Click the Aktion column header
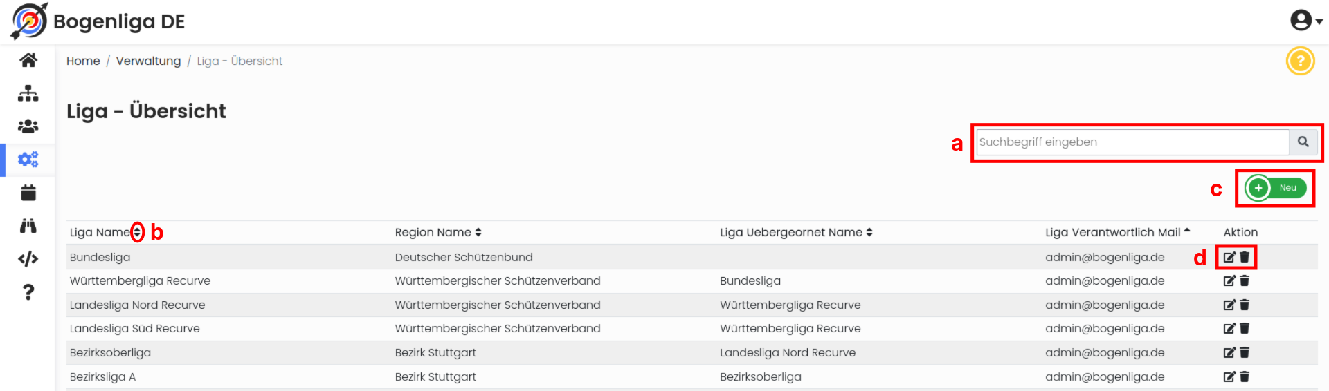1329x391 pixels. click(x=1240, y=232)
